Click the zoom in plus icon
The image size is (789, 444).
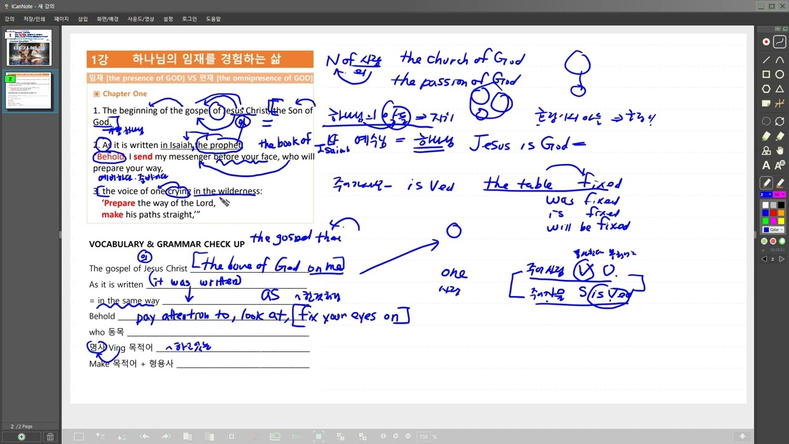[395, 436]
